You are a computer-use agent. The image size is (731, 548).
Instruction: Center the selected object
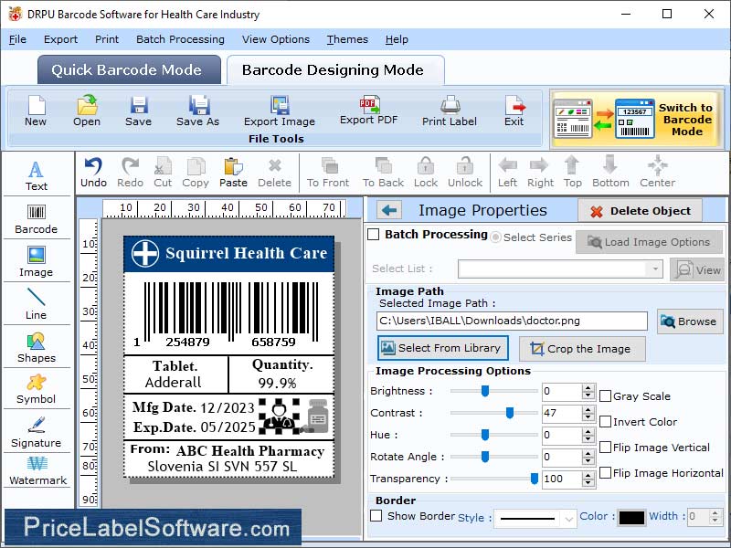(657, 173)
